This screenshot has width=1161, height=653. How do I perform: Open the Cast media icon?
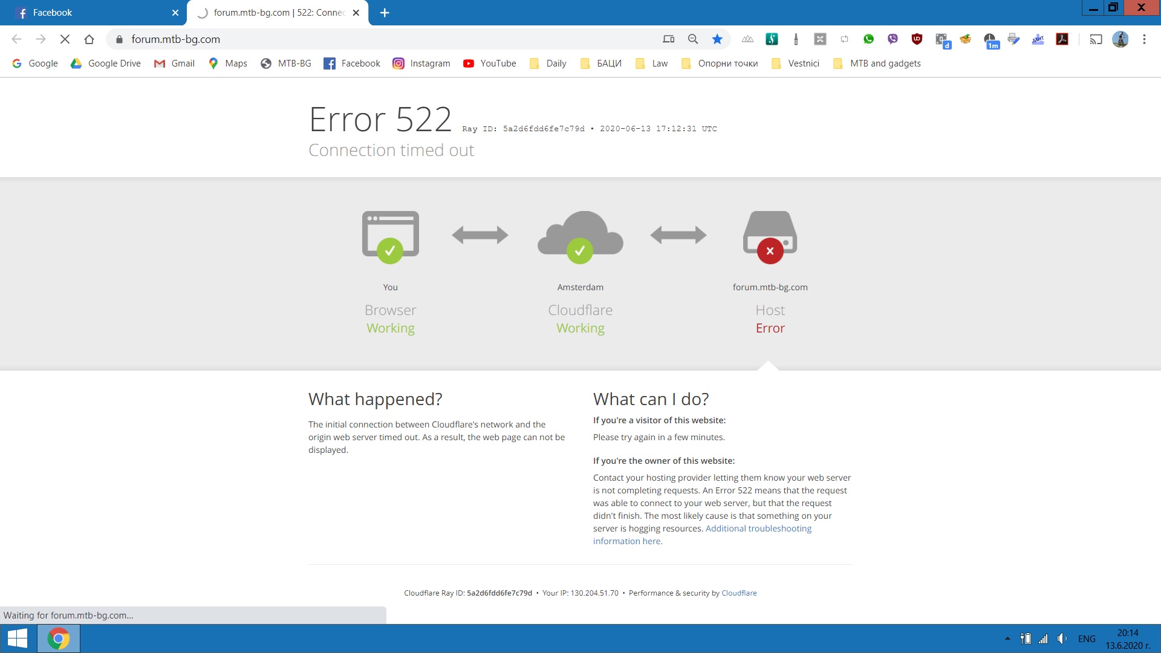pos(1096,39)
